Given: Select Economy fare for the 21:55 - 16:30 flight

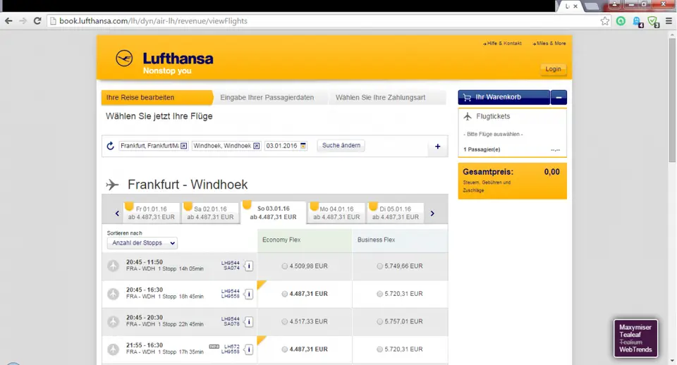Looking at the screenshot, I should pyautogui.click(x=284, y=349).
